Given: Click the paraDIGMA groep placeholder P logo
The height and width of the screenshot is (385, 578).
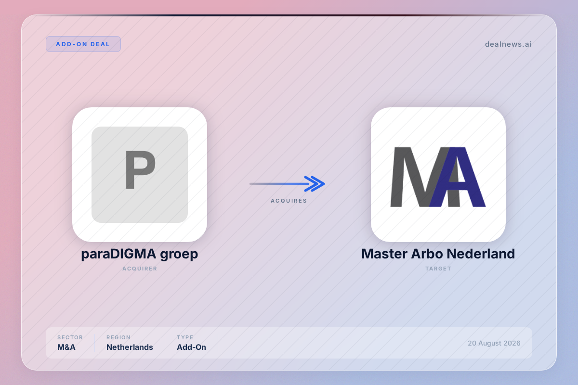Looking at the screenshot, I should pyautogui.click(x=140, y=175).
